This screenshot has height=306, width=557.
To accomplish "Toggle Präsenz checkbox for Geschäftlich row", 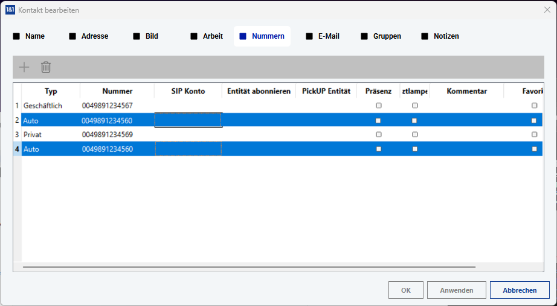I will click(x=379, y=106).
